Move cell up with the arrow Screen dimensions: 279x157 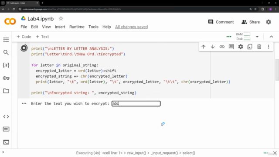click(204, 47)
